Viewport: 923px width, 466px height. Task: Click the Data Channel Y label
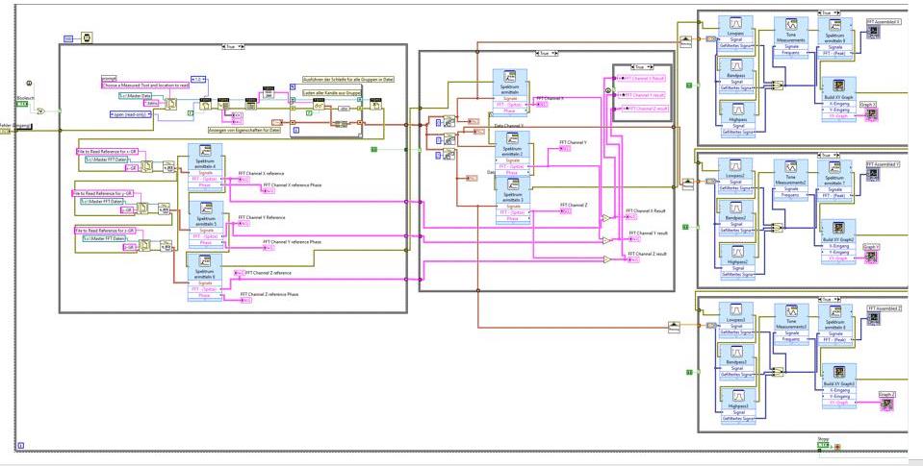point(509,126)
